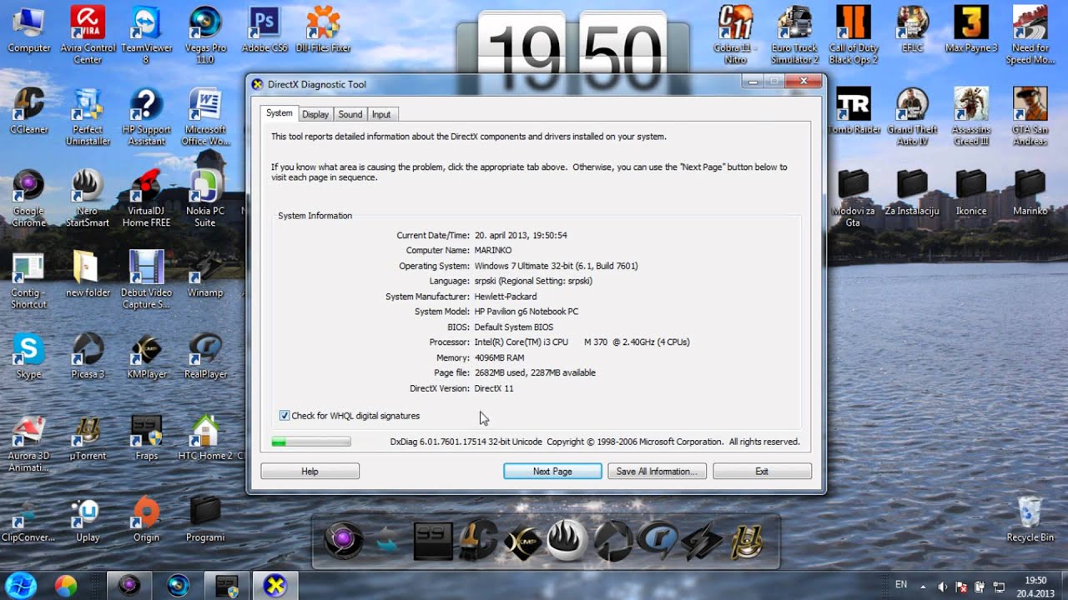Select HP Support Assistant desktop icon
1068x600 pixels.
146,115
